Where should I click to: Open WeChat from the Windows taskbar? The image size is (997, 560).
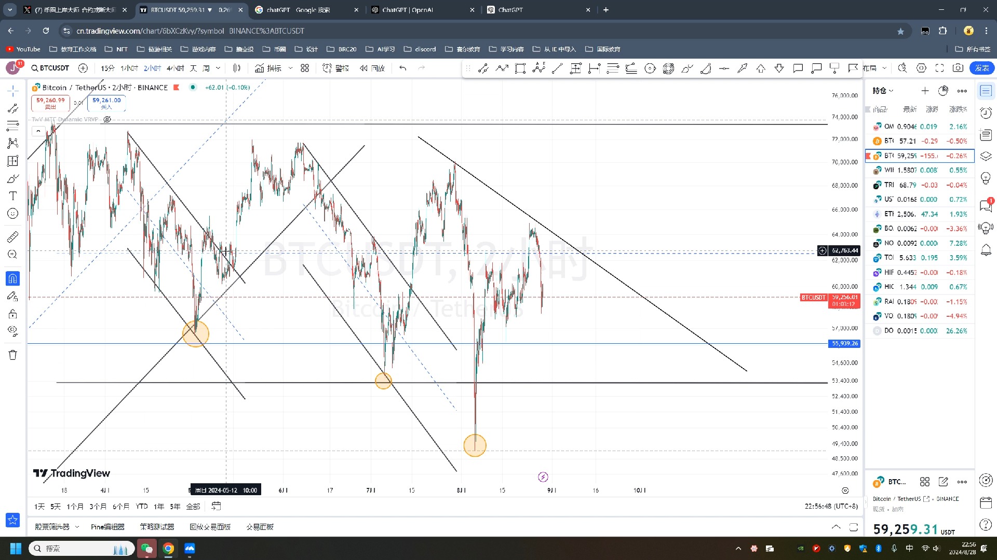pos(146,549)
